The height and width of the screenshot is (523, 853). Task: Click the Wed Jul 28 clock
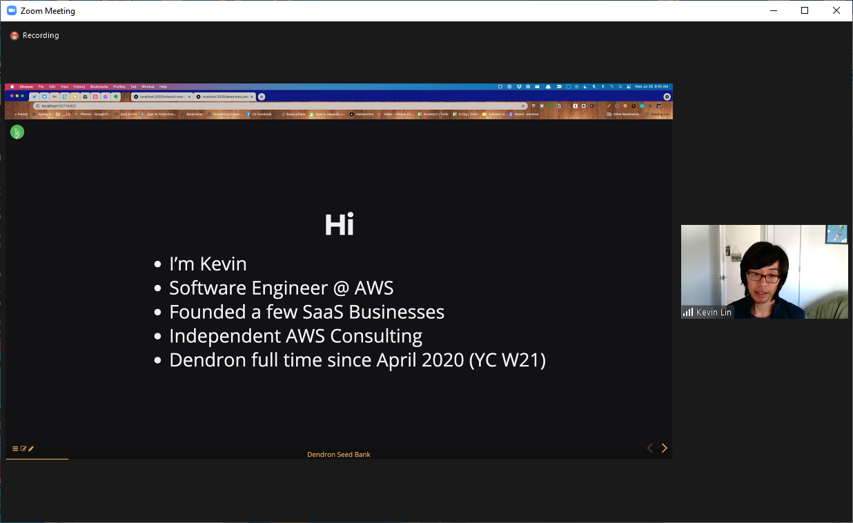(651, 87)
